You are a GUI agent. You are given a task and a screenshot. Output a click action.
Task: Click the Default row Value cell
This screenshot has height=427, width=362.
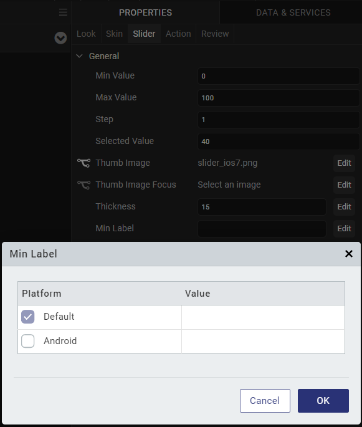tap(263, 317)
